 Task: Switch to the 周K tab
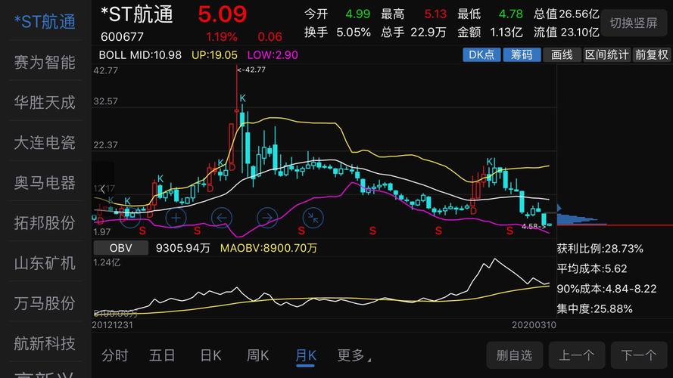257,355
